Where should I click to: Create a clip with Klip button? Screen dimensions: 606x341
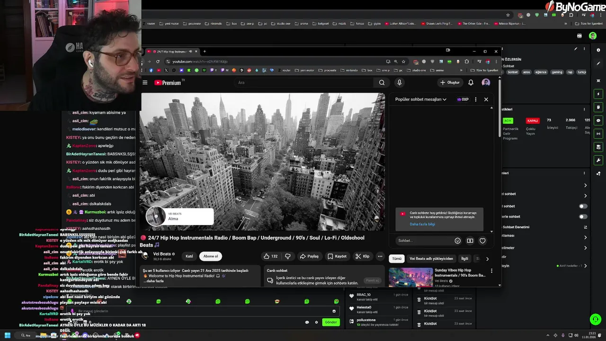363,256
